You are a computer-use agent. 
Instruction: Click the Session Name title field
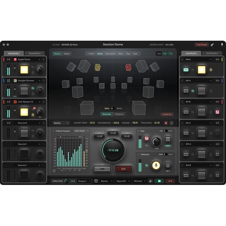(113, 44)
